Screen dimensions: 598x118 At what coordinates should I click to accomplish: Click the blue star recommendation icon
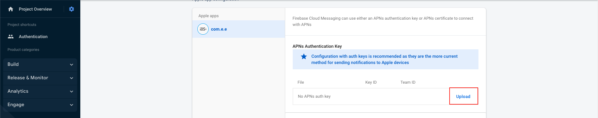click(x=304, y=57)
